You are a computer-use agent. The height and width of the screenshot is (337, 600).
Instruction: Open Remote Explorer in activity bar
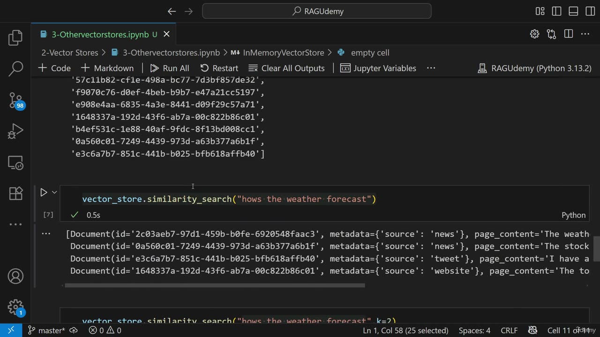(15, 162)
